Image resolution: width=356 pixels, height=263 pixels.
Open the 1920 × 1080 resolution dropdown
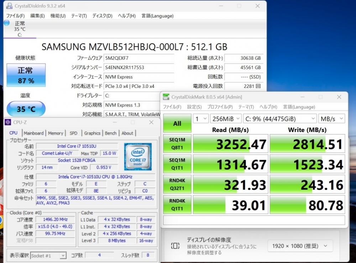pos(300,246)
